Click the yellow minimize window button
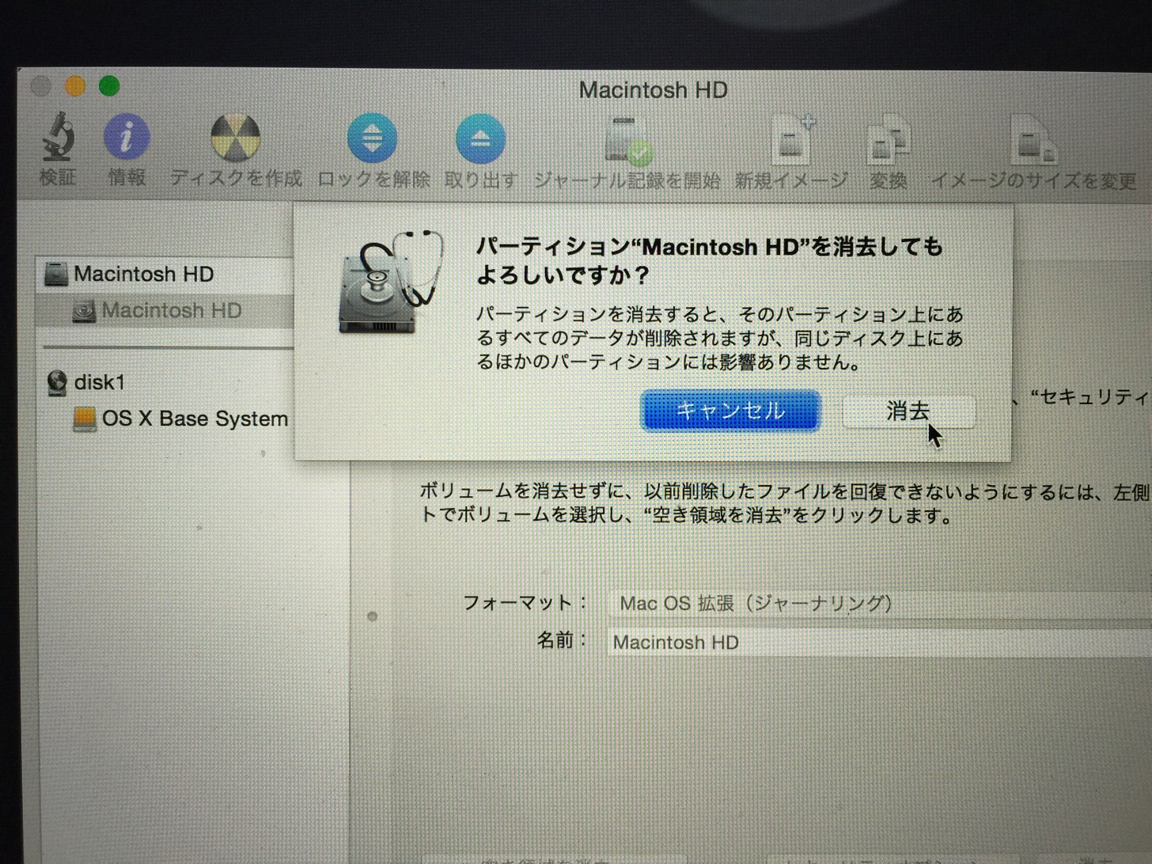Image resolution: width=1152 pixels, height=864 pixels. point(75,85)
